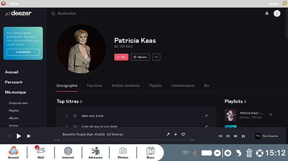Open Parcourir in the sidebar
Image resolution: width=288 pixels, height=161 pixels.
click(x=14, y=82)
